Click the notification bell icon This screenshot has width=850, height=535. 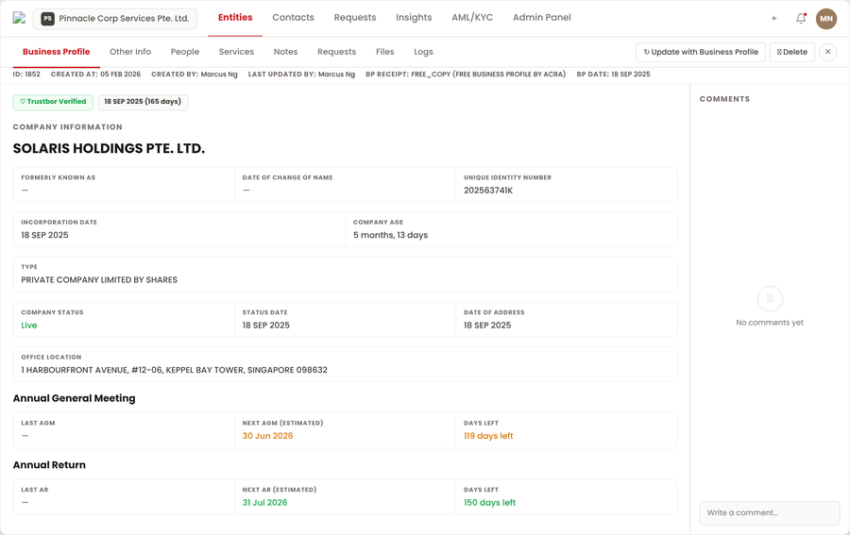[x=801, y=18]
